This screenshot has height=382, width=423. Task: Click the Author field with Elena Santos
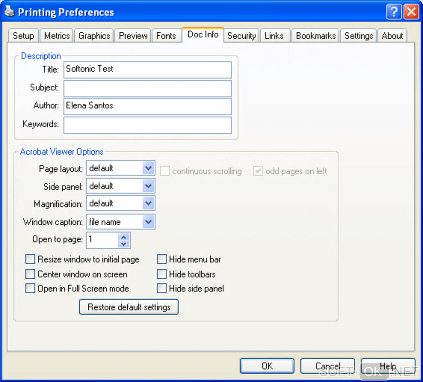coord(148,106)
